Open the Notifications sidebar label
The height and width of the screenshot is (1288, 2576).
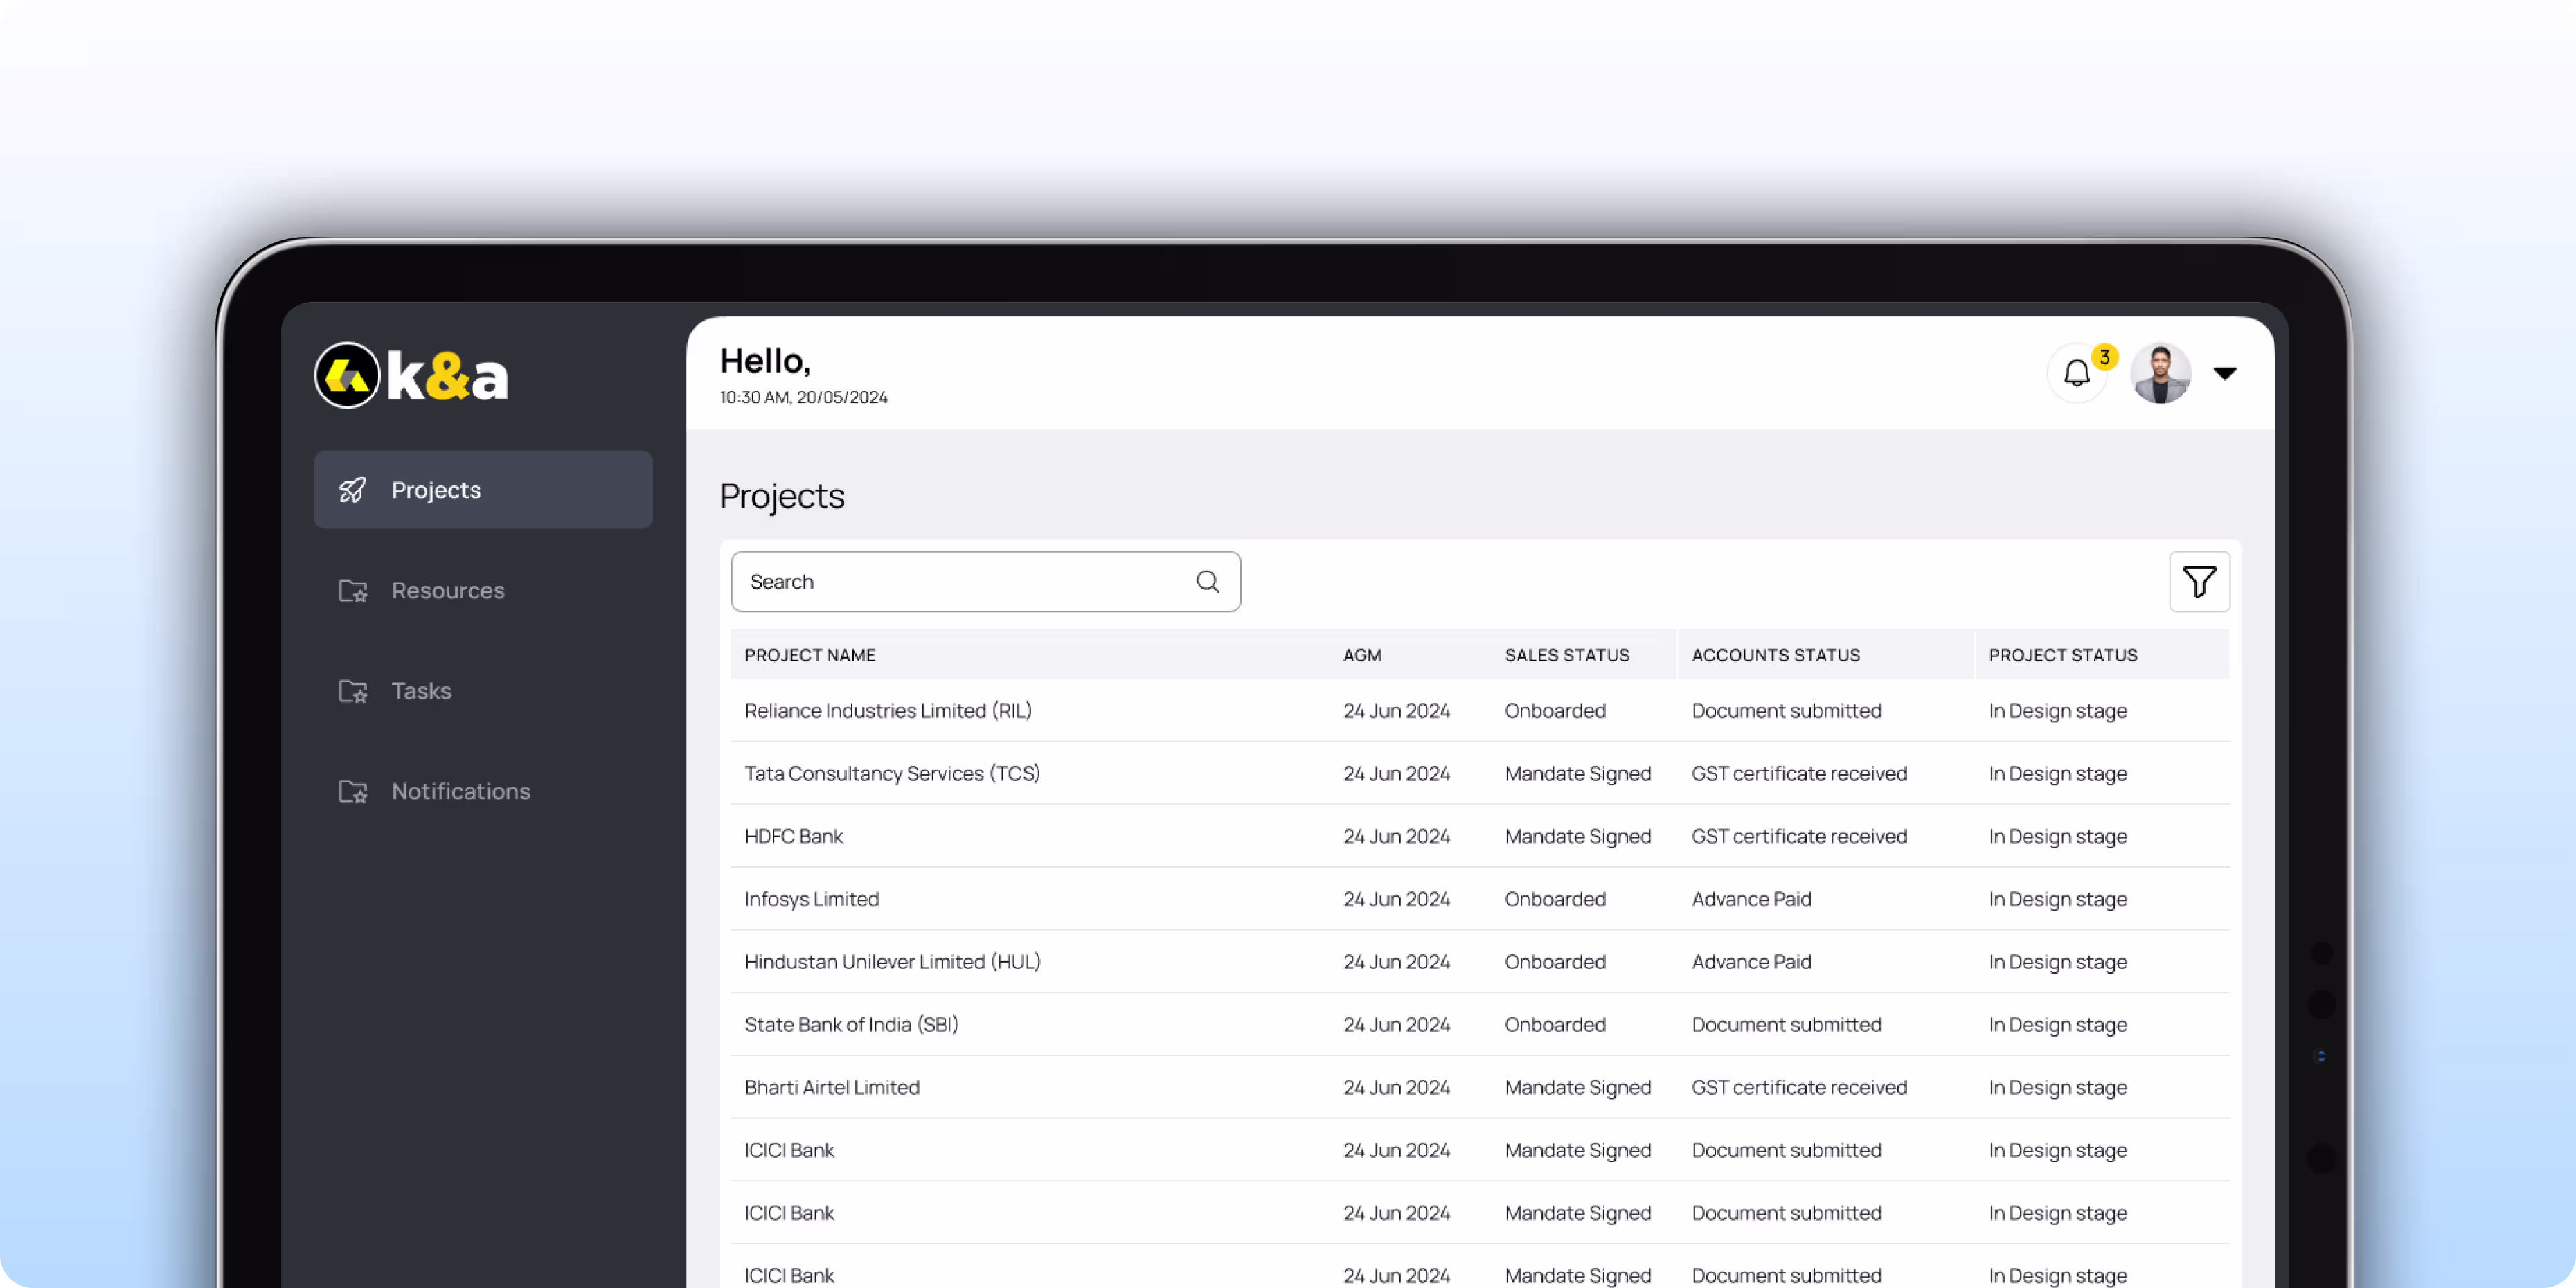pos(460,792)
